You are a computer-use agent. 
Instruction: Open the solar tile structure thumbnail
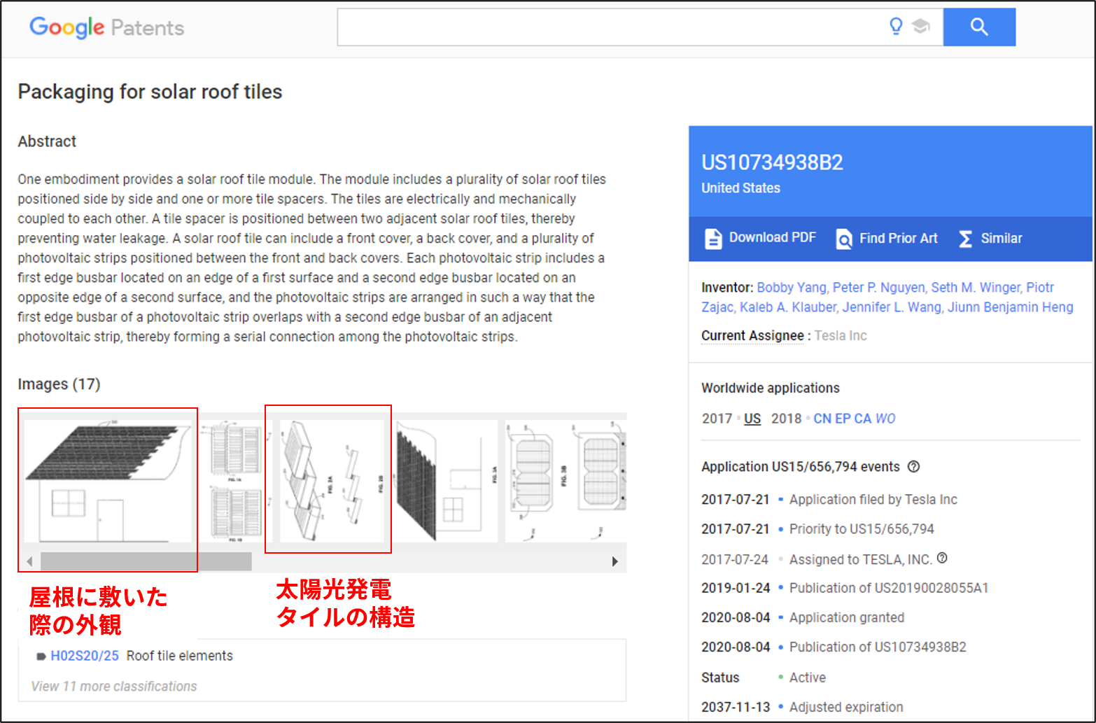(x=332, y=481)
